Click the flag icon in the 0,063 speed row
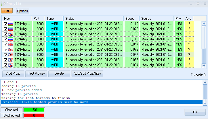Image resolution: width=208 pixels, height=119 pixels. pos(11,60)
